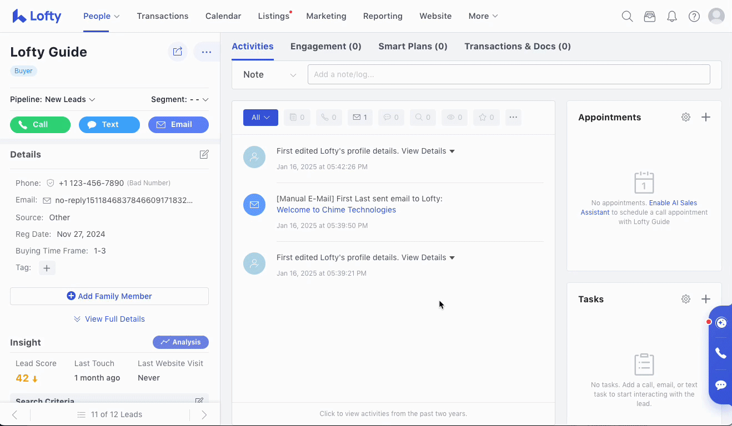Share lead with the export arrow icon
The height and width of the screenshot is (426, 732).
pos(178,52)
